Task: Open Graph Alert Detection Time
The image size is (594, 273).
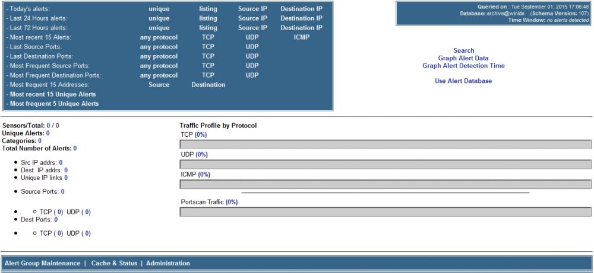Action: click(463, 66)
